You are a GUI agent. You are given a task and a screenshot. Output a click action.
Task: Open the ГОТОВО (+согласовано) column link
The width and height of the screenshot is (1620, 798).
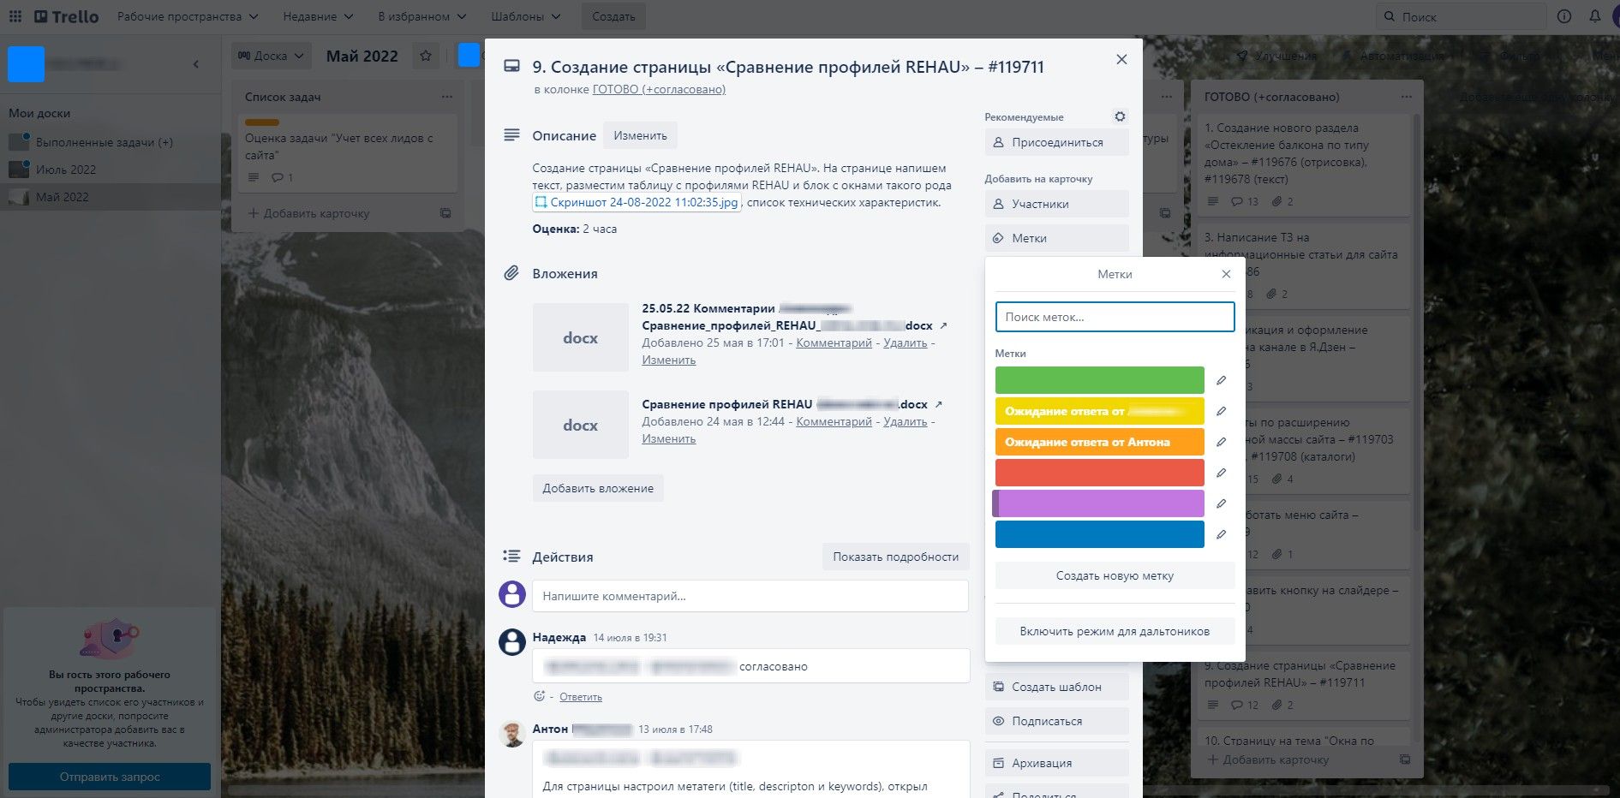(659, 89)
